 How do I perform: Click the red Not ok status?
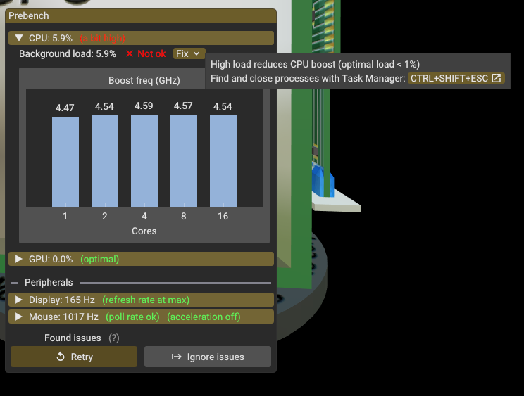click(146, 53)
